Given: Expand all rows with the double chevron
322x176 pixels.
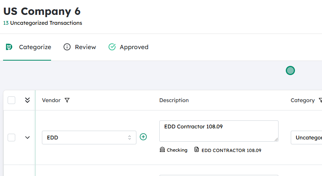Looking at the screenshot, I should coord(27,100).
